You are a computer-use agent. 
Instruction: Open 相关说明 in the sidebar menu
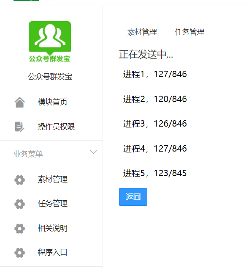51,228
